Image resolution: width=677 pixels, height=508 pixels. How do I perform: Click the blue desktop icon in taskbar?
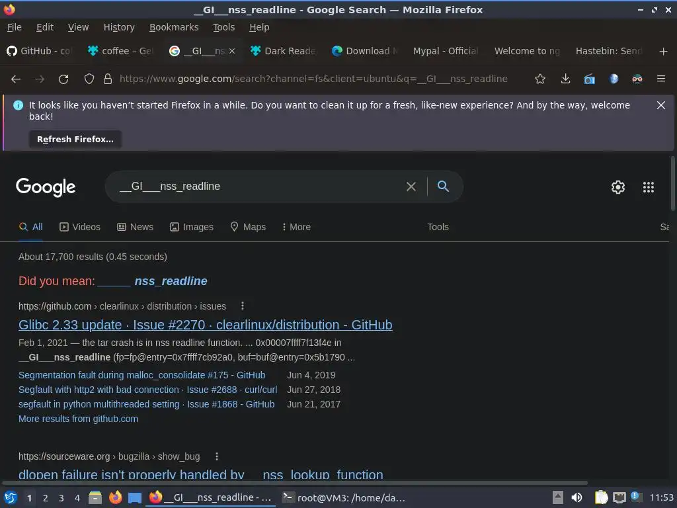pos(135,498)
